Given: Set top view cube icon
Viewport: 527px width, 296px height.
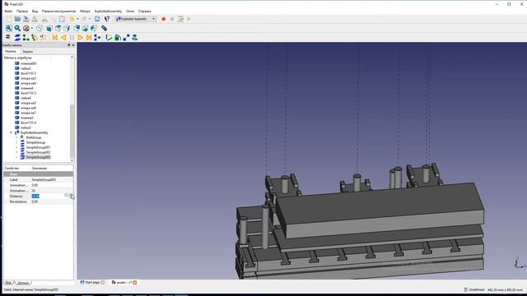Looking at the screenshot, I should coord(58,29).
